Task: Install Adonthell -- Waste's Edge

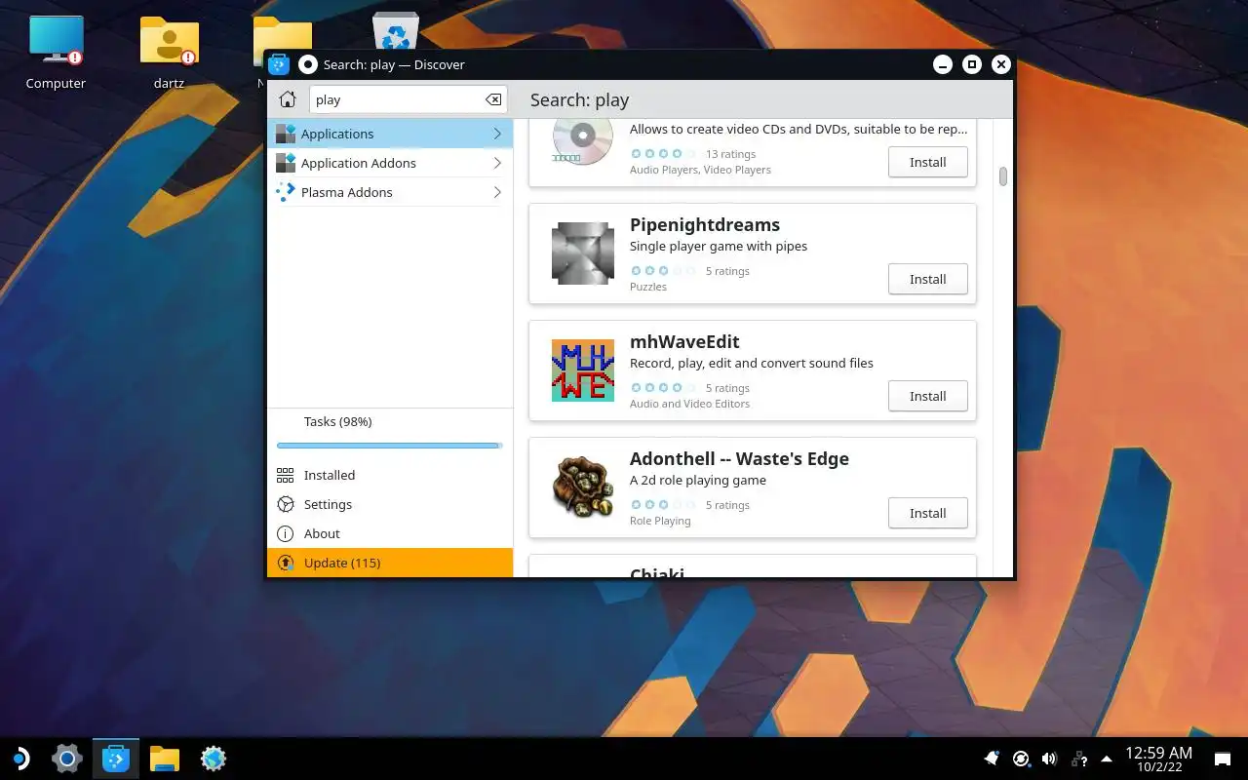Action: click(928, 513)
